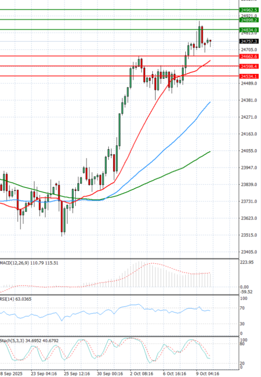Image resolution: width=261 pixels, height=377 pixels.
Task: Click the current price label 24757.3
Action: click(249, 41)
